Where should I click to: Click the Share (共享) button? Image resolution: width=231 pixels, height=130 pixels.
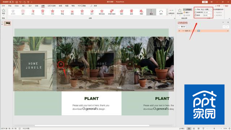tap(218, 6)
